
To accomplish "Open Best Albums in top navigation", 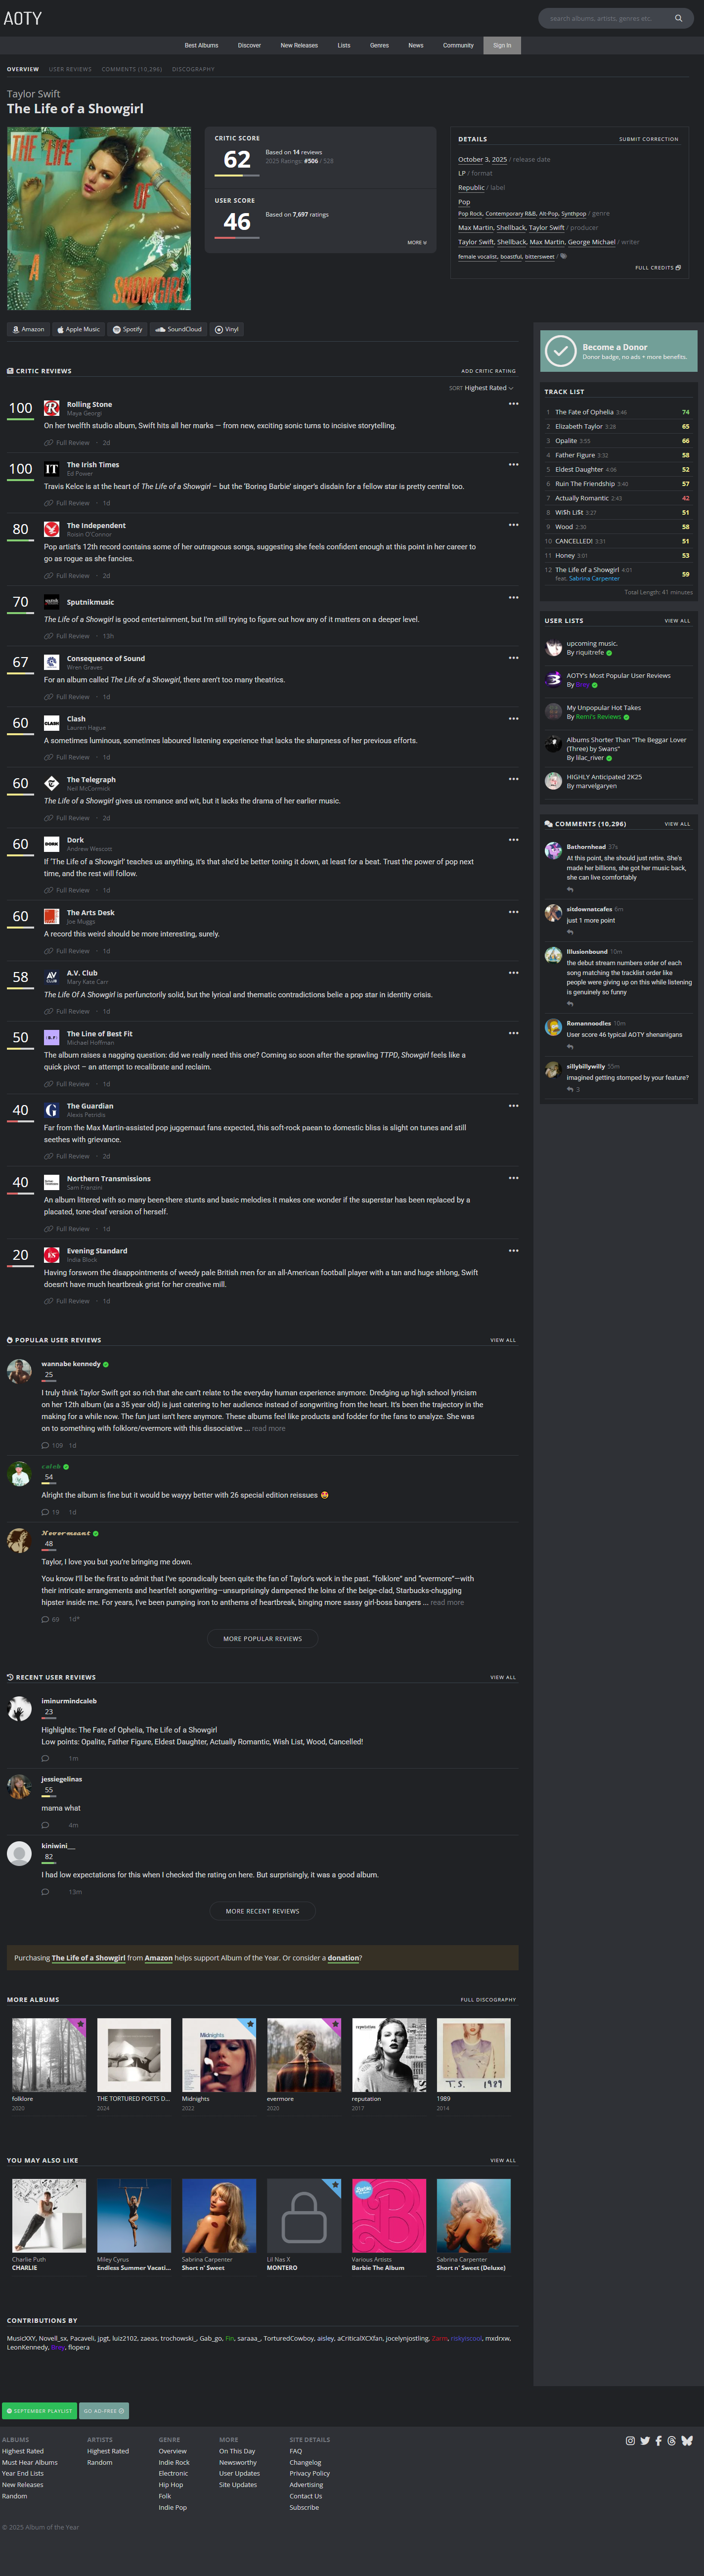I will [x=201, y=45].
